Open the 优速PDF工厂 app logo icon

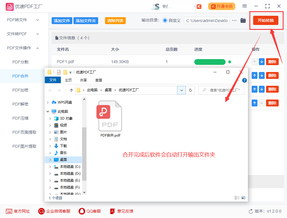10,6
